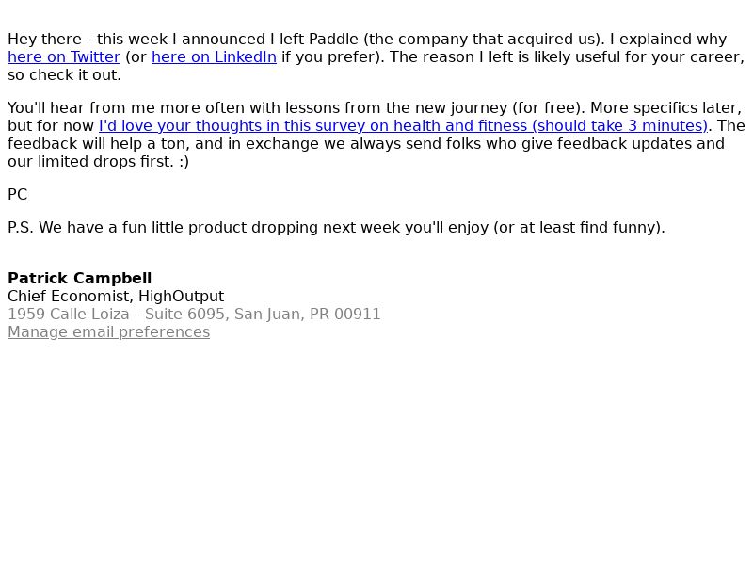Image resolution: width=753 pixels, height=565 pixels.
Task: Click the 'PC' signature initials
Action: [17, 195]
